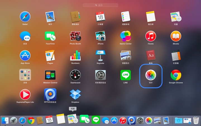Launch LINE from the Launchpad grid
This screenshot has width=201, height=126.
pyautogui.click(x=126, y=75)
